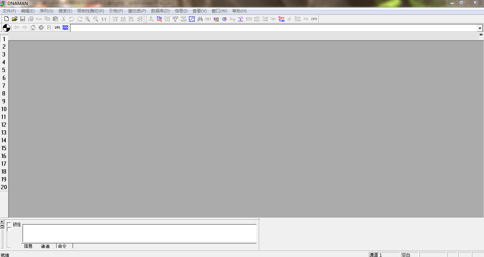Viewport: 484px width, 257px height.
Task: Open the 文件(F) menu
Action: pos(9,11)
